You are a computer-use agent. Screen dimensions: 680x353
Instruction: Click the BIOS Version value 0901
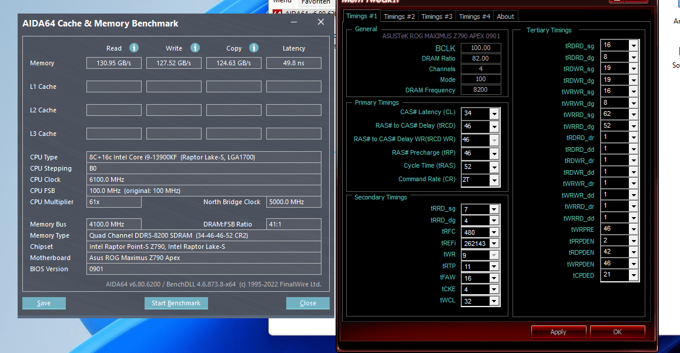(204, 269)
